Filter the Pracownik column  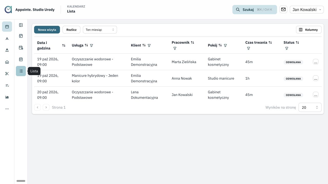175,48
